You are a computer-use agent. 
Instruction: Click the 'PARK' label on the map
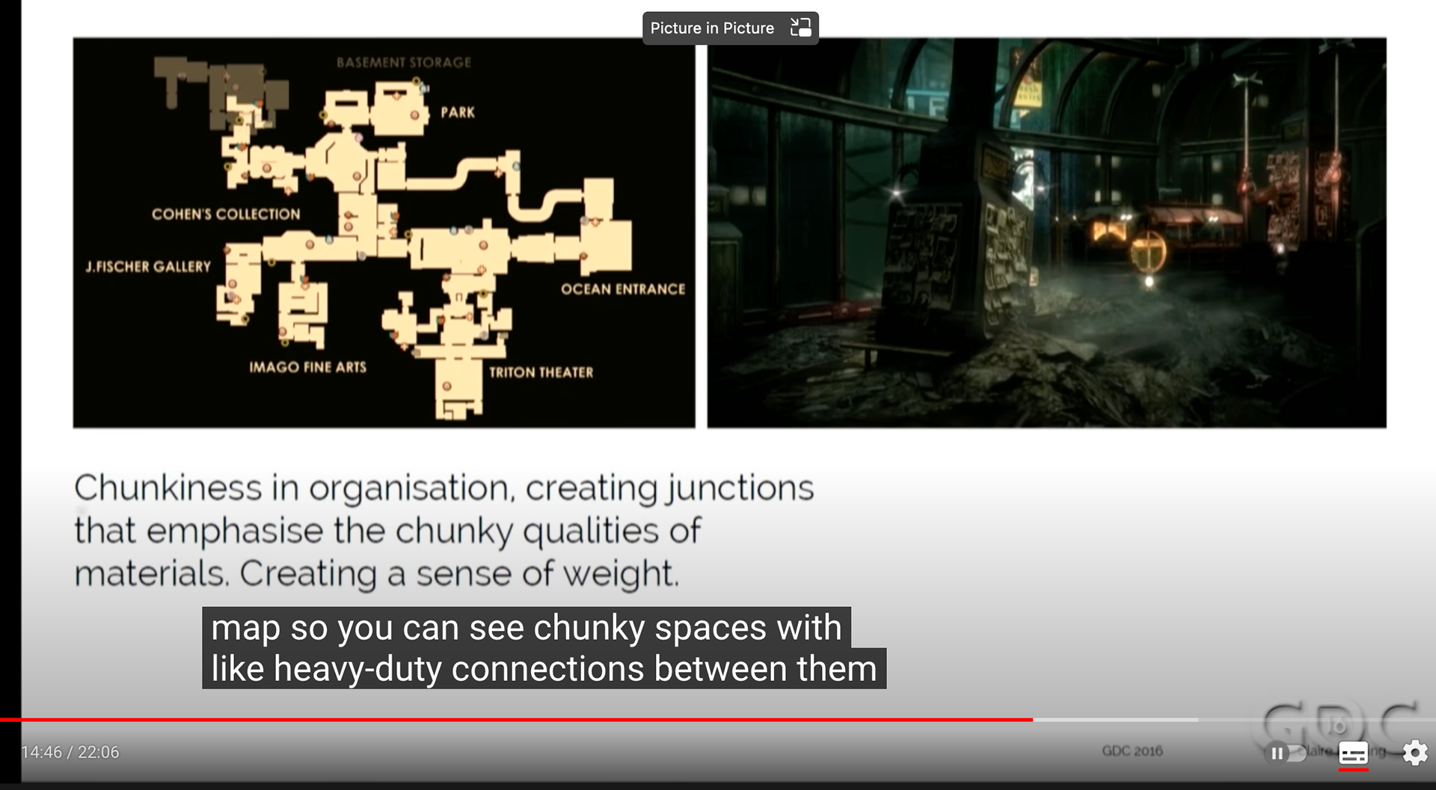[x=458, y=113]
